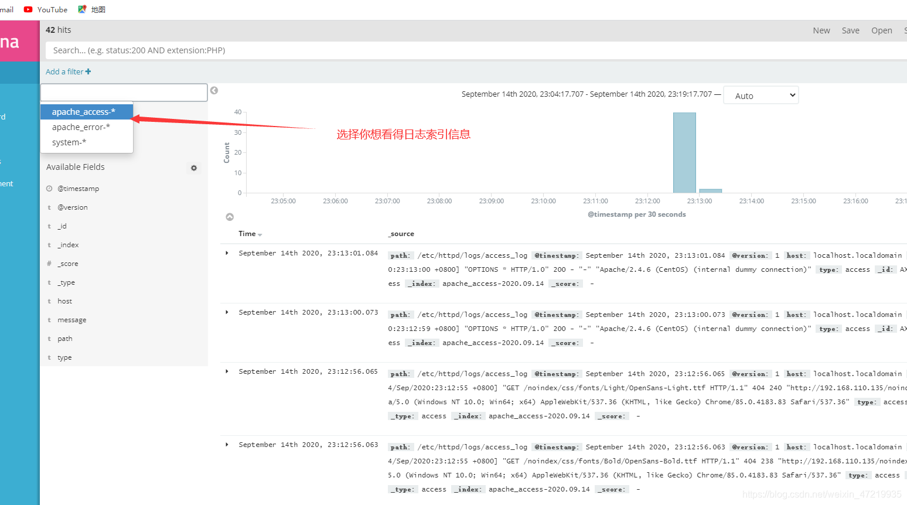Screen dimensions: 907x505
Task: Focus the query search bar
Action: pyautogui.click(x=476, y=50)
